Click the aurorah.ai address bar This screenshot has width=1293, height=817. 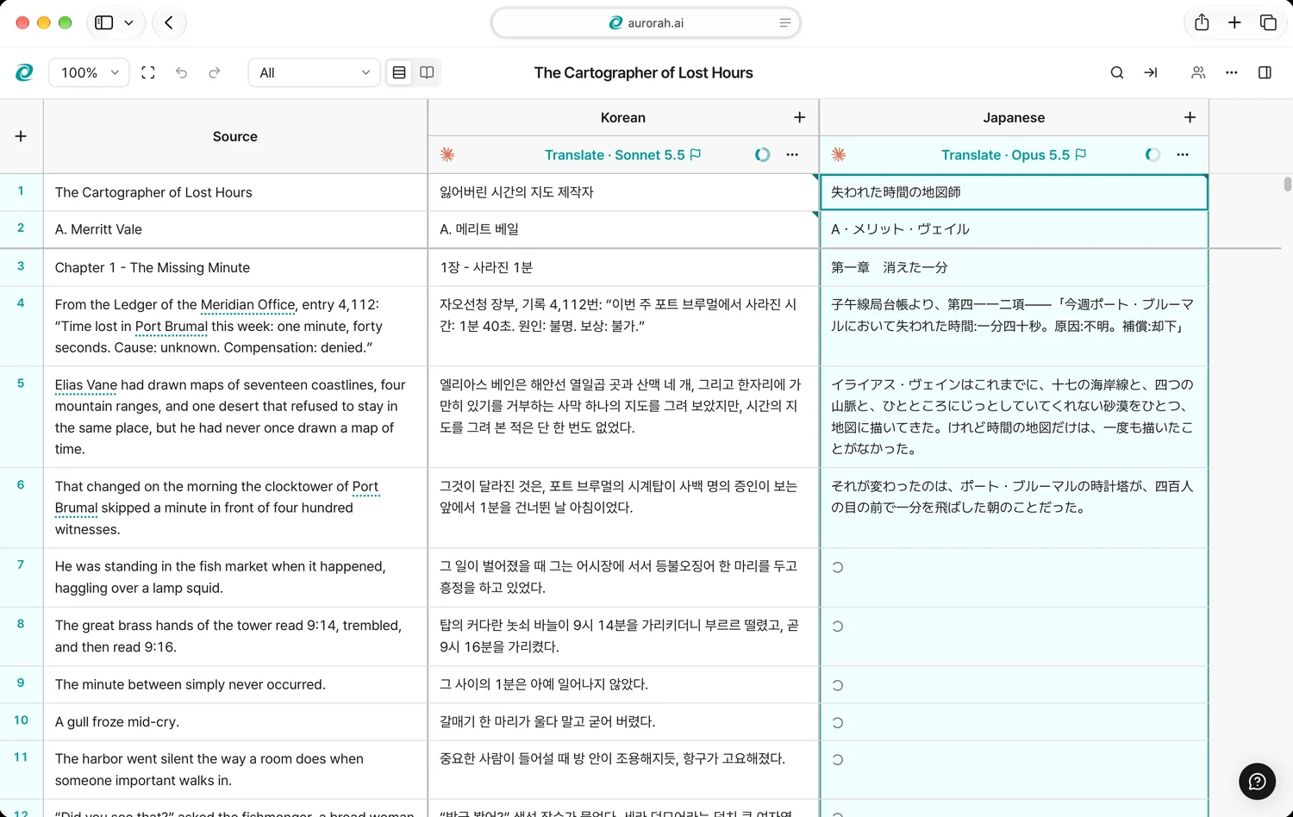[646, 23]
